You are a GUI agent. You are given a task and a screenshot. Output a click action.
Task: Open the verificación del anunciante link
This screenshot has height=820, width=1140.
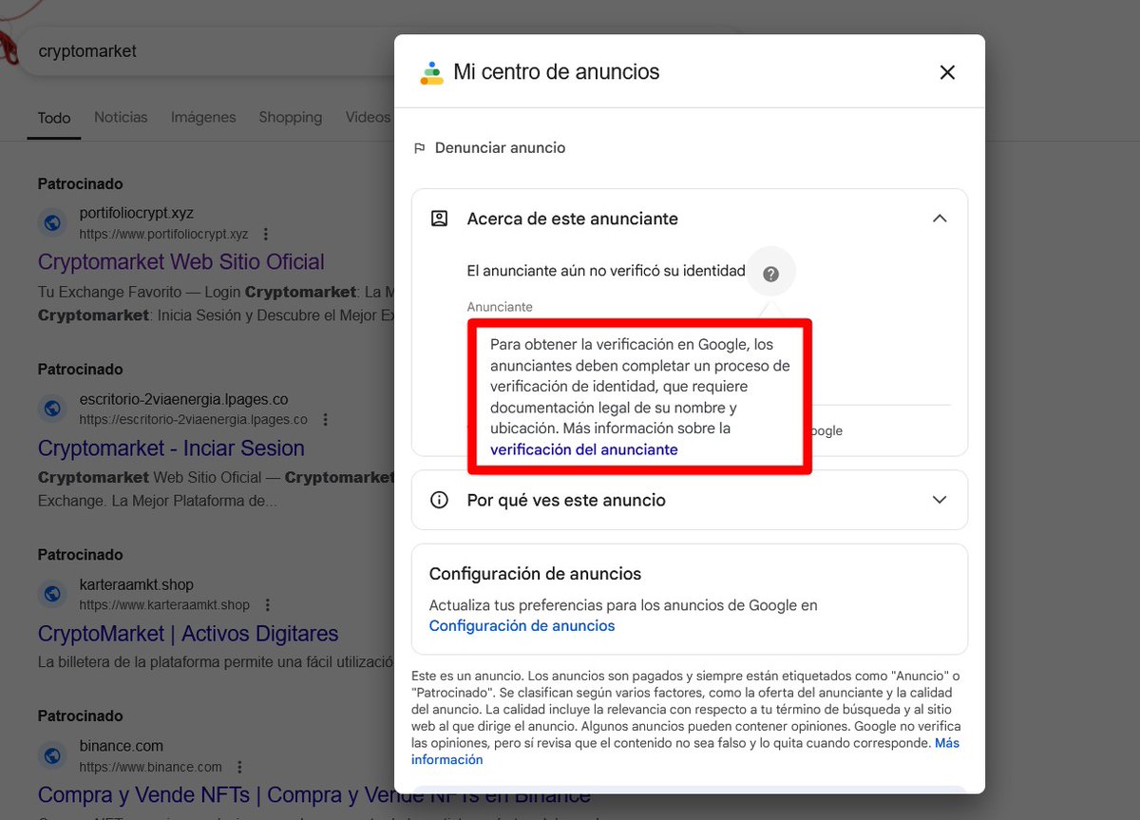[x=584, y=449]
